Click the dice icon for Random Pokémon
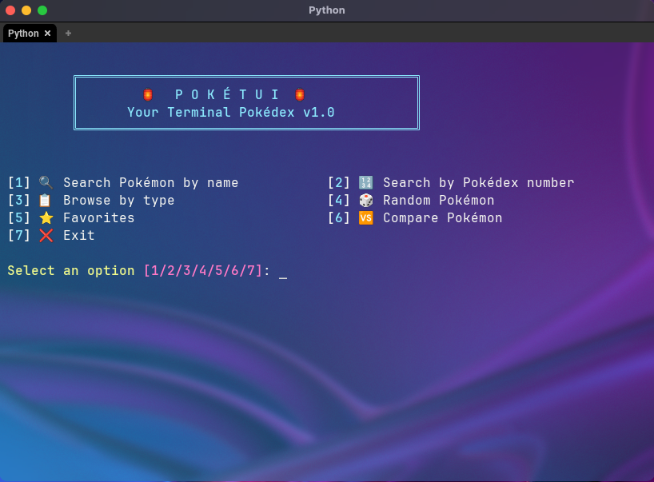 pos(365,200)
